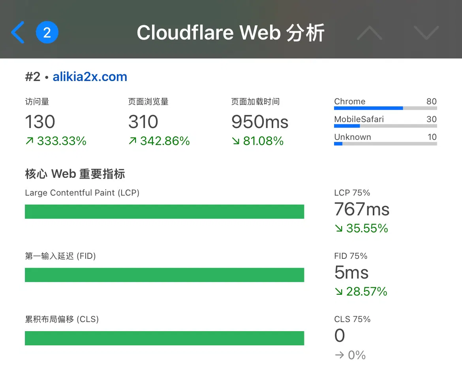Image resolution: width=462 pixels, height=375 pixels.
Task: Click the green LCP progress bar
Action: (x=164, y=211)
